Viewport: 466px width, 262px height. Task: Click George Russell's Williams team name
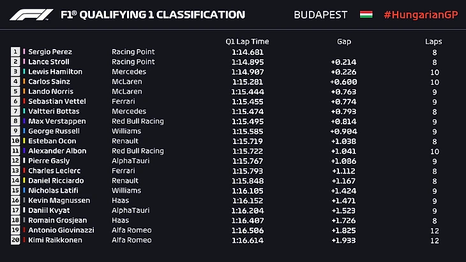(x=126, y=131)
